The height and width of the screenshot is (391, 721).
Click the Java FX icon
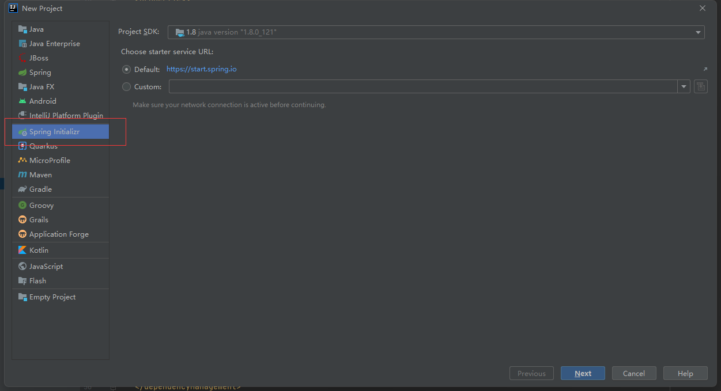click(x=22, y=86)
